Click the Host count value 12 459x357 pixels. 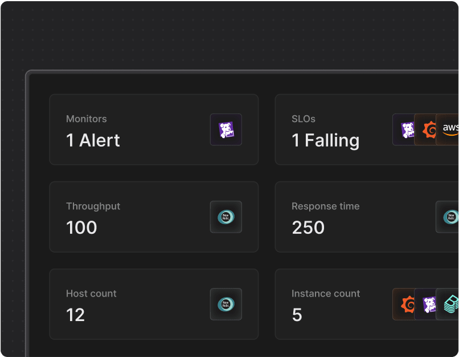(x=76, y=315)
